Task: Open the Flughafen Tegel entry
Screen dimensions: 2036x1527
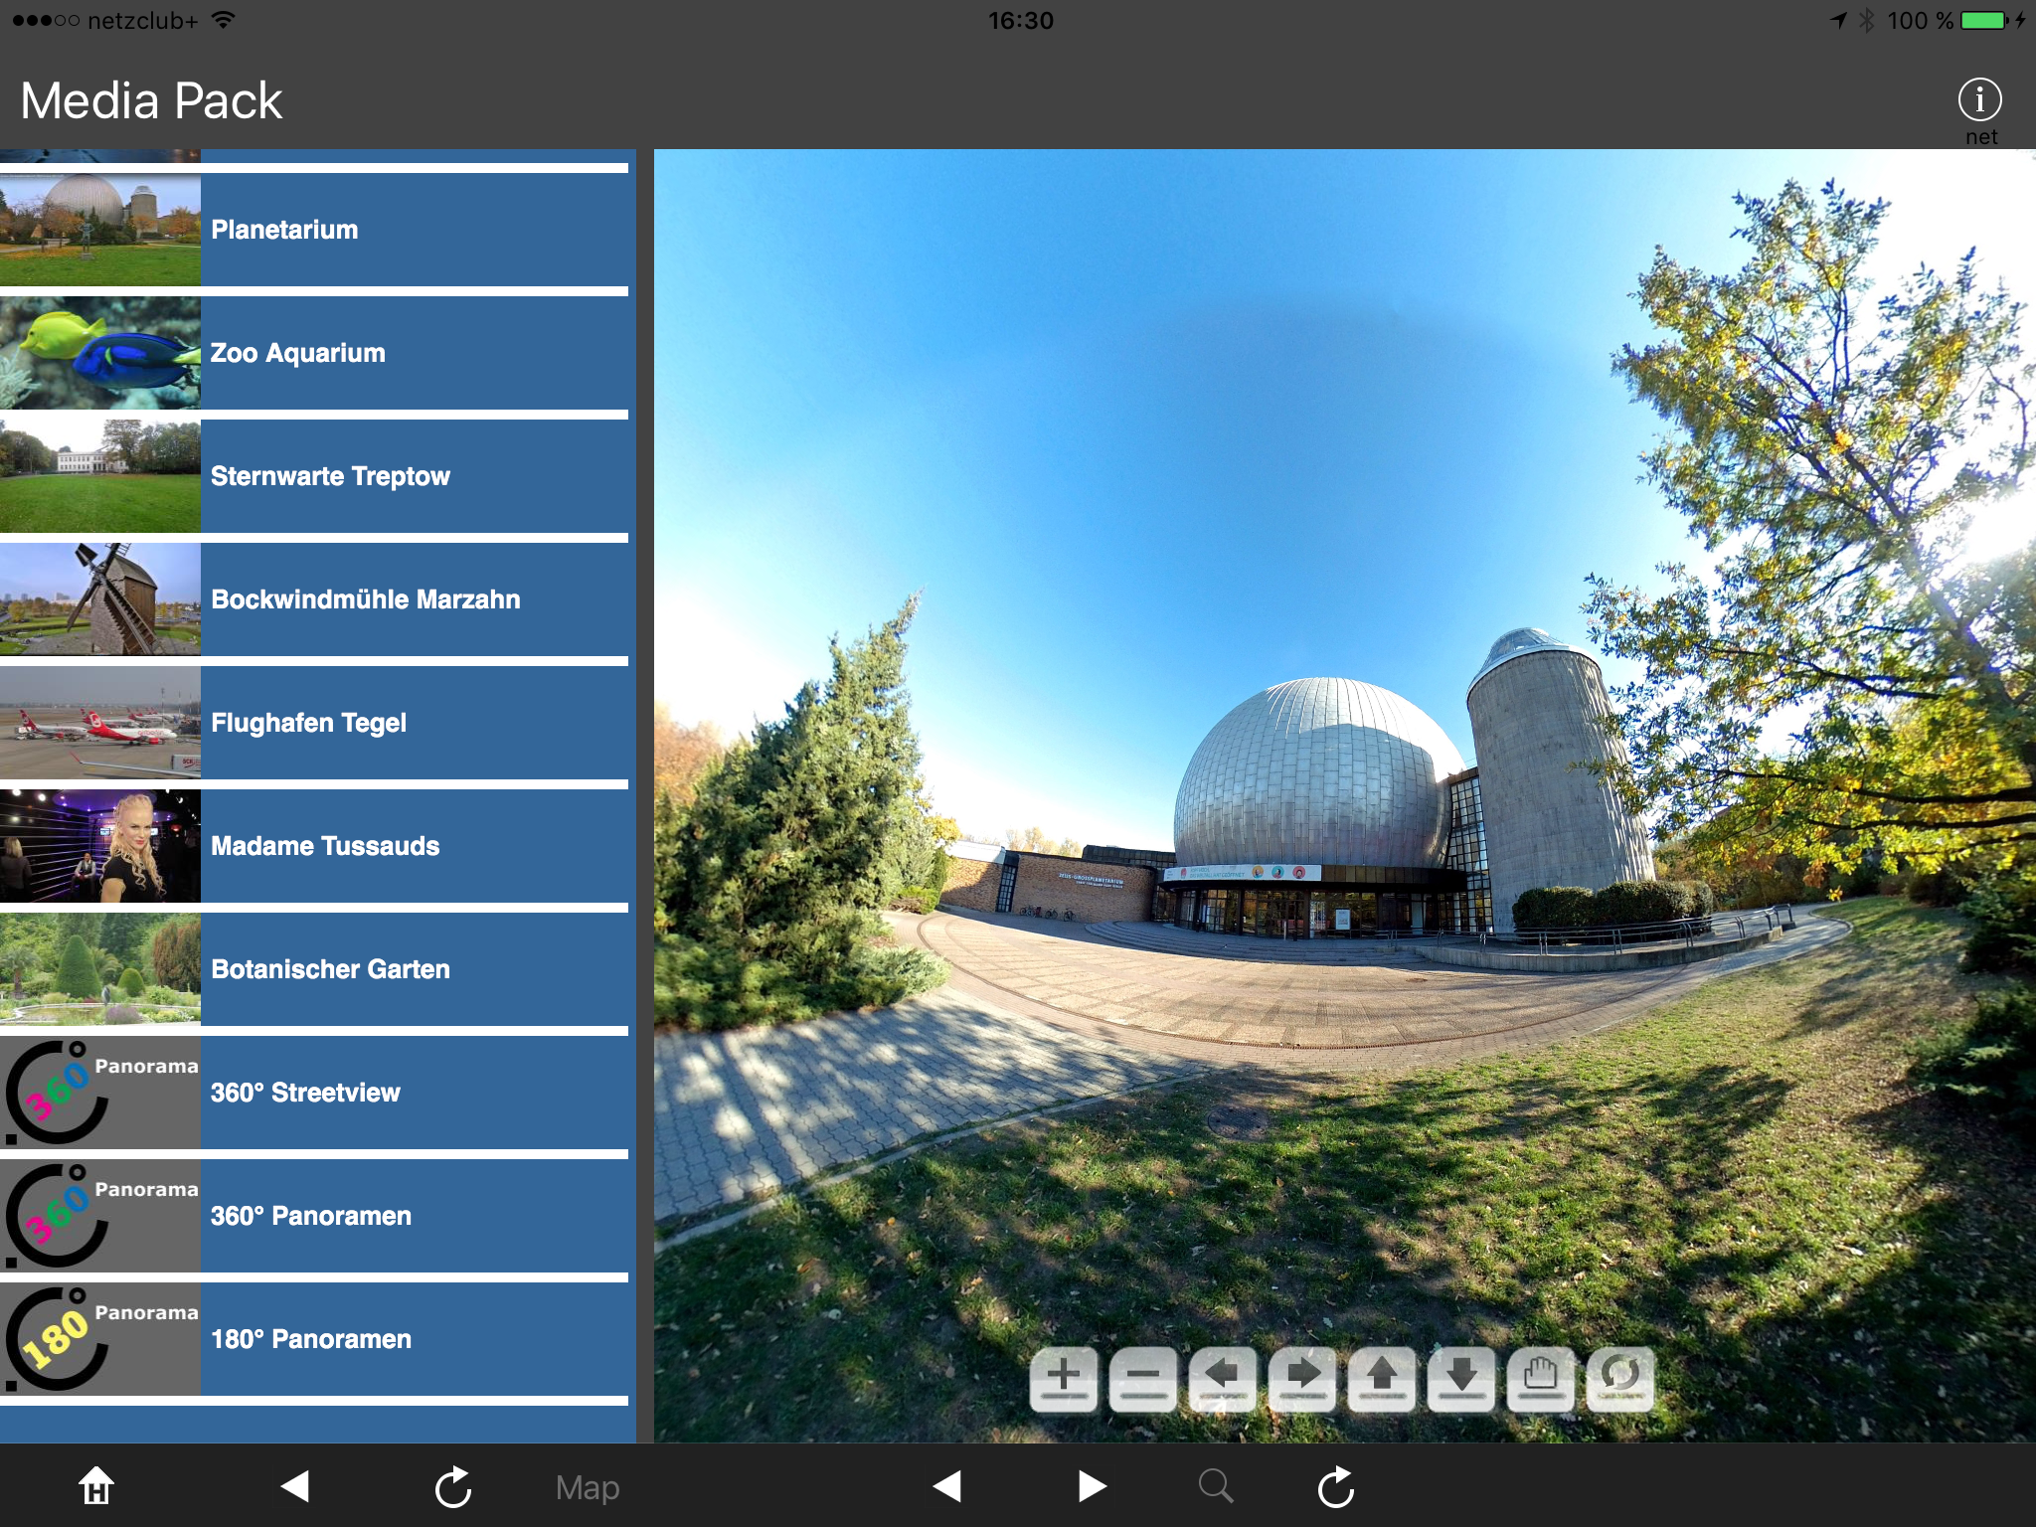Action: 314,723
